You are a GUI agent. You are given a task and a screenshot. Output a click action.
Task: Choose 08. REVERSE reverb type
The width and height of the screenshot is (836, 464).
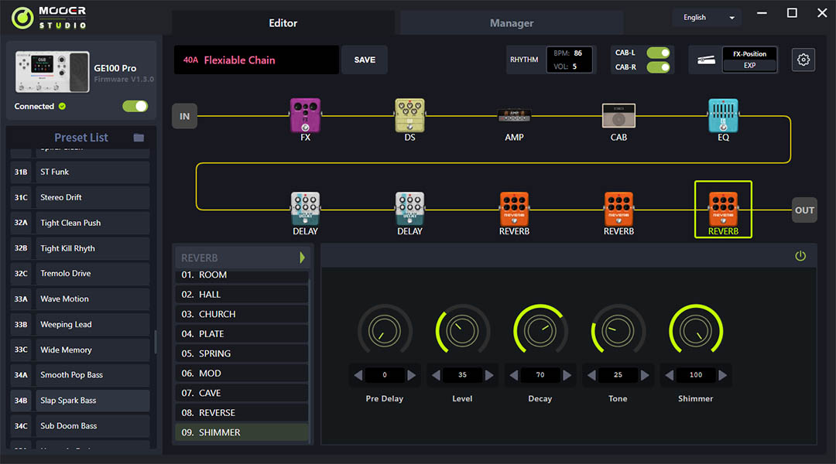(242, 413)
